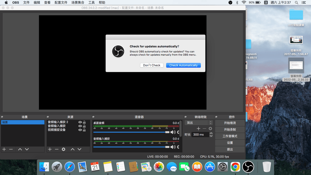Add a new source with plus icon
Screen dimensions: 311x175
pos(50,149)
